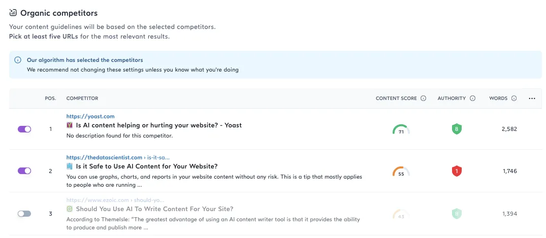Click the Yoast favicon next to the title

pyautogui.click(x=69, y=125)
